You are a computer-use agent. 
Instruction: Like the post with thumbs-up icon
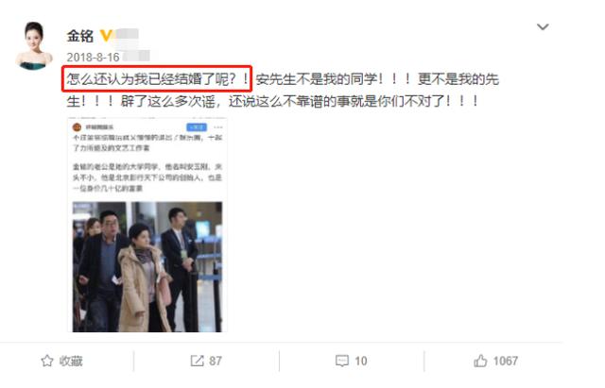(480, 361)
